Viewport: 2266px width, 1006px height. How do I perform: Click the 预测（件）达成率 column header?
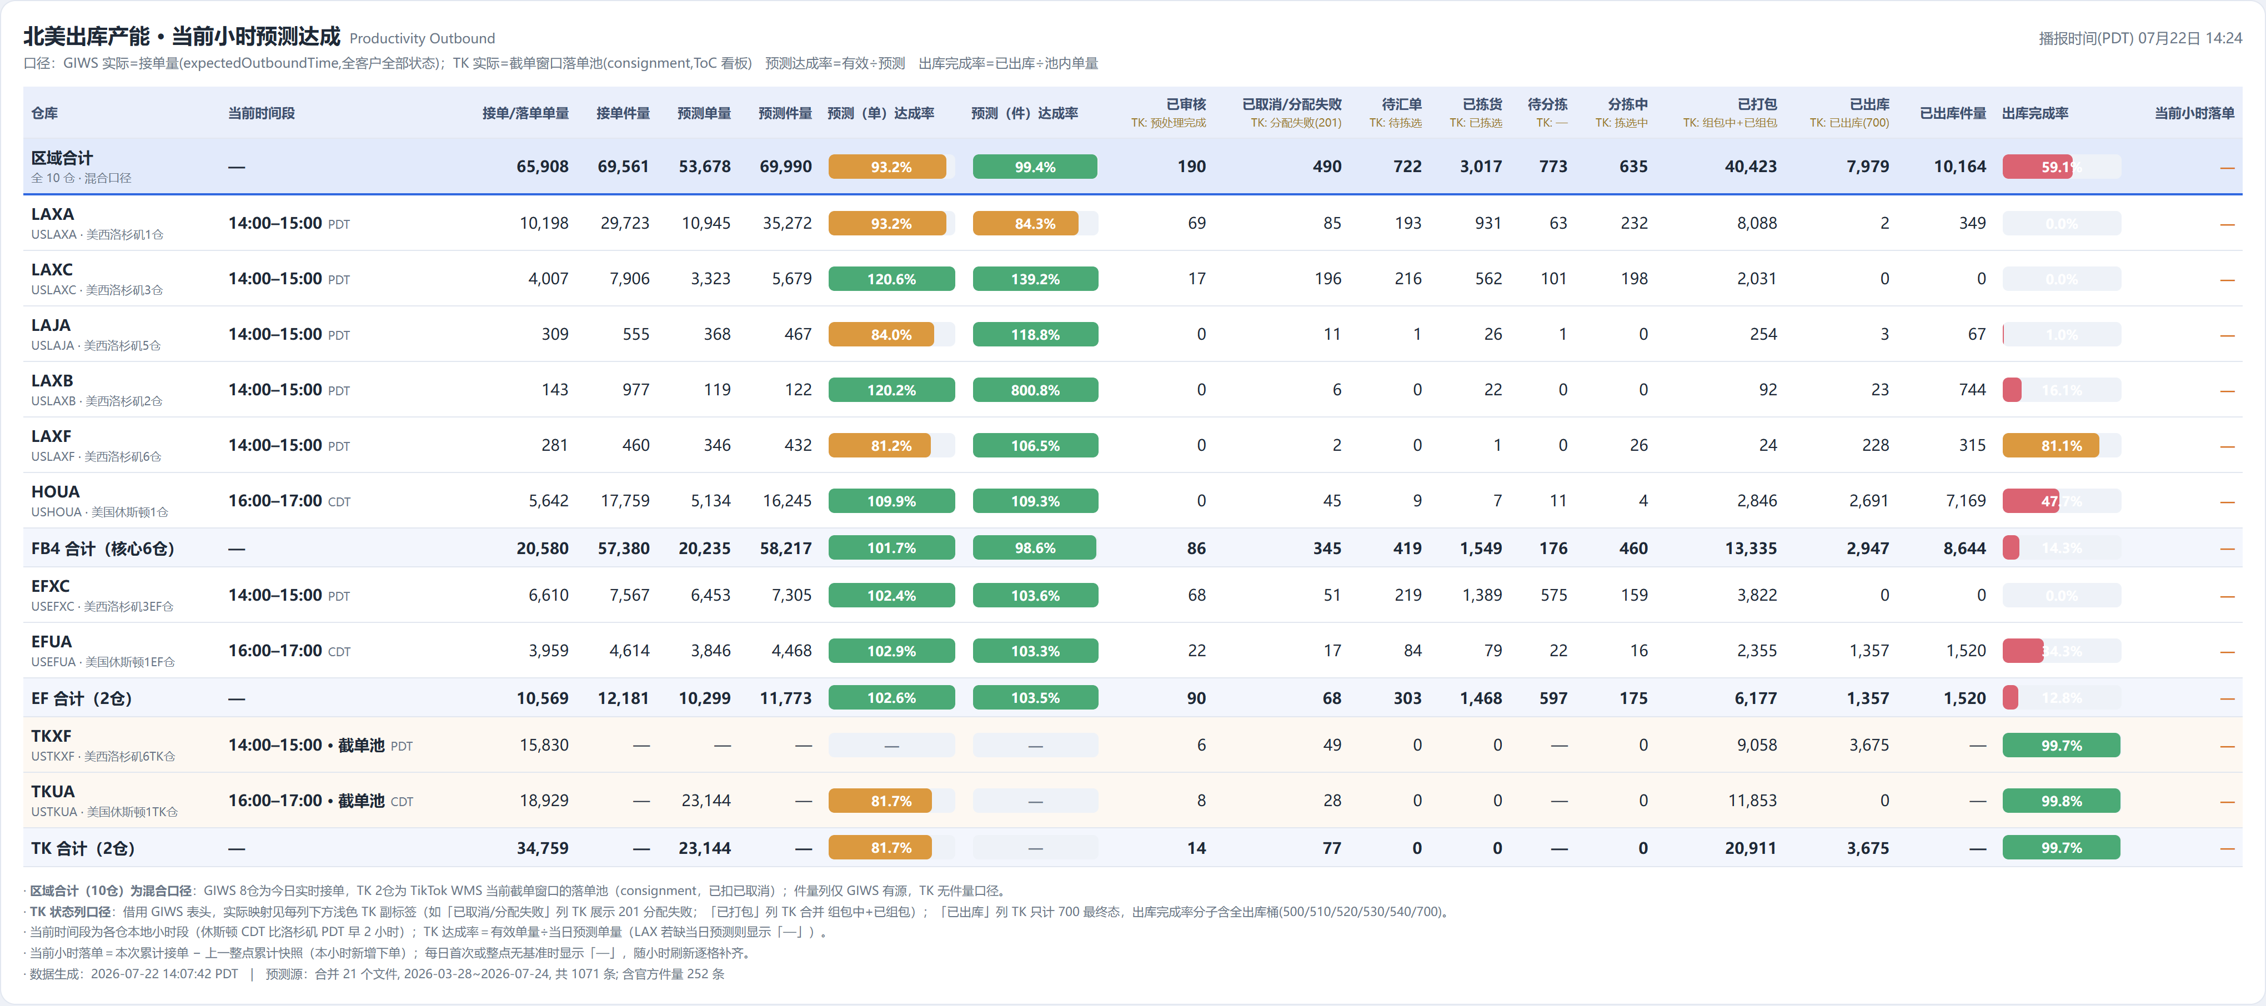(1024, 113)
